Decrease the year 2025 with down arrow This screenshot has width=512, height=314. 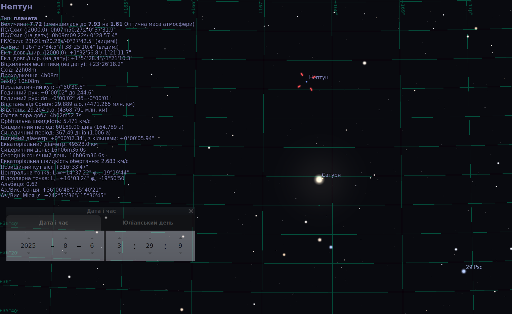pyautogui.click(x=29, y=253)
